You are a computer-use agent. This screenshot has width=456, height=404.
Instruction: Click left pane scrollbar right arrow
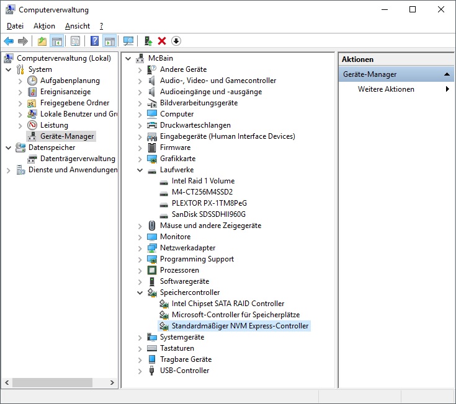[112, 382]
